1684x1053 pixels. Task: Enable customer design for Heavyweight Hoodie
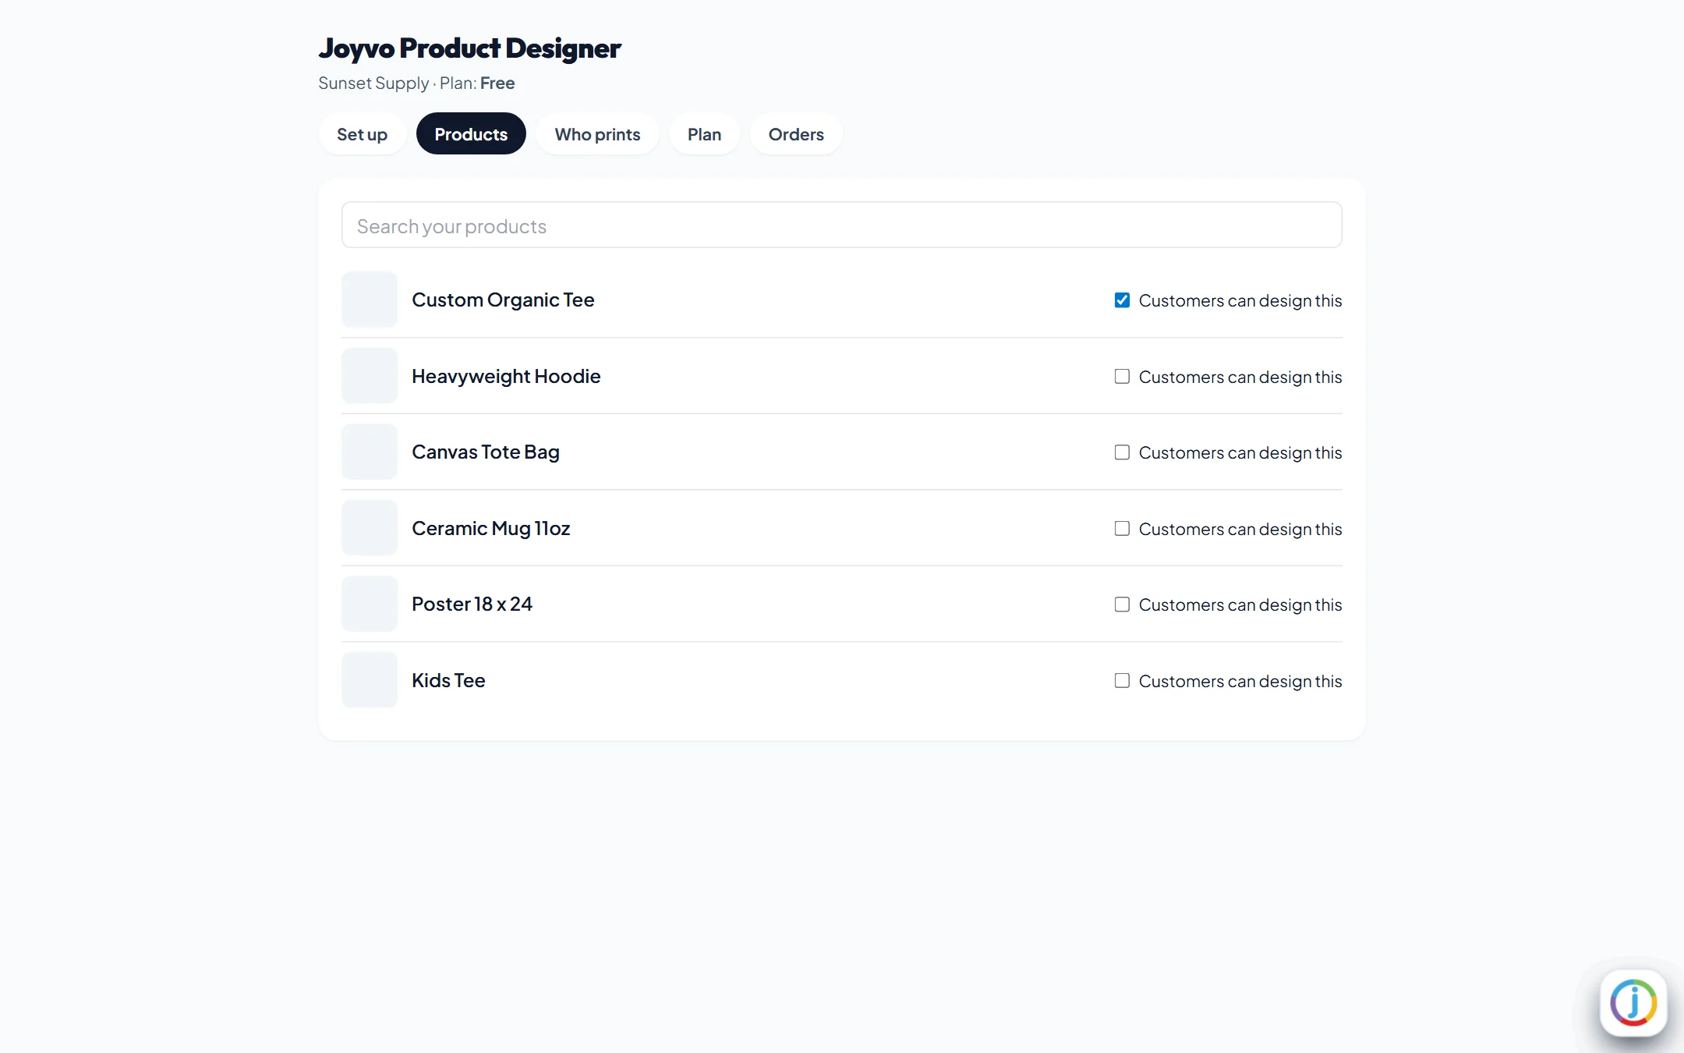click(x=1122, y=377)
